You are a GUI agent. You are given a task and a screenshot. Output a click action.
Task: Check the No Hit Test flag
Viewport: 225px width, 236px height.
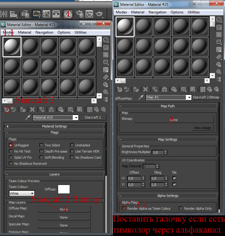(x=11, y=151)
